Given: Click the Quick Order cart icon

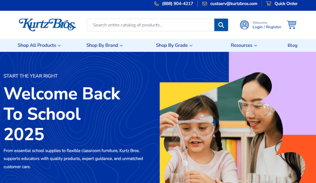Looking at the screenshot, I should 269,4.
